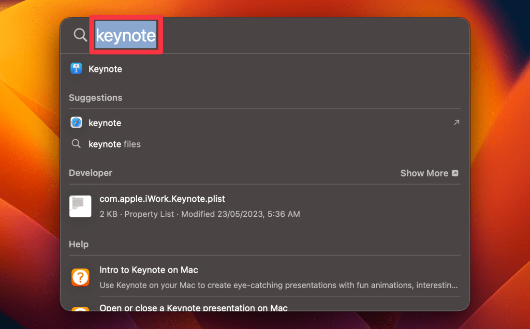Click the arrow beside keynote Safari suggestion
Image resolution: width=530 pixels, height=329 pixels.
coord(457,122)
